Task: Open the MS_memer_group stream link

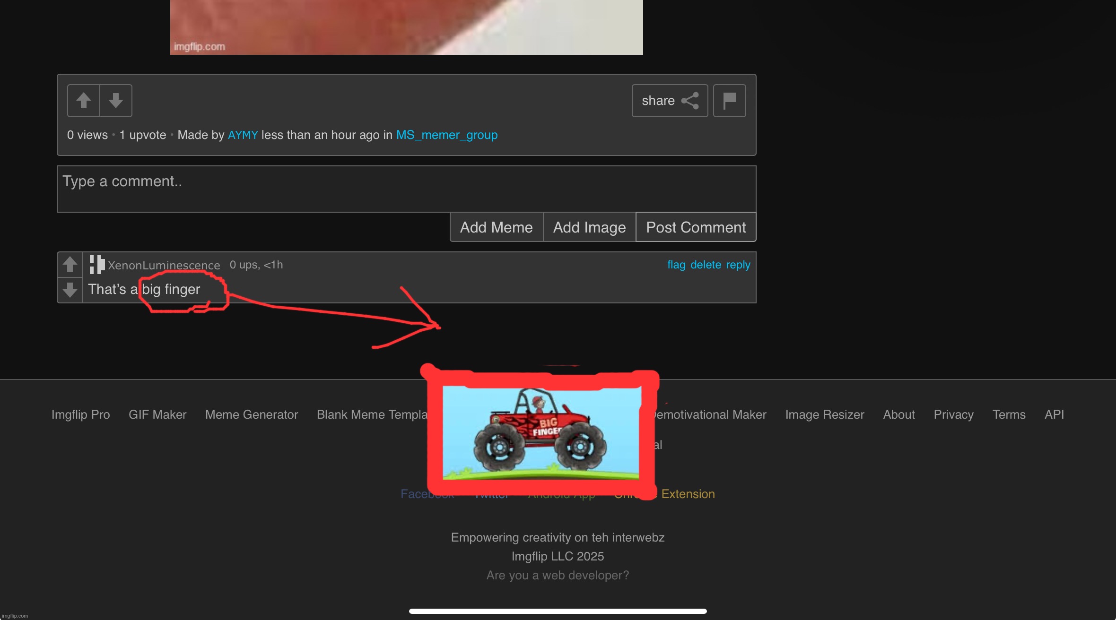Action: click(446, 135)
